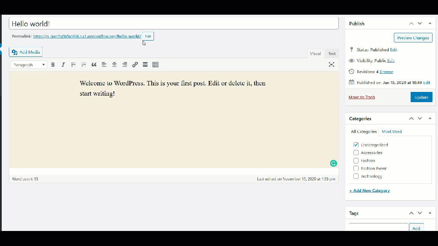Insert a bulleted list

pos(73,65)
